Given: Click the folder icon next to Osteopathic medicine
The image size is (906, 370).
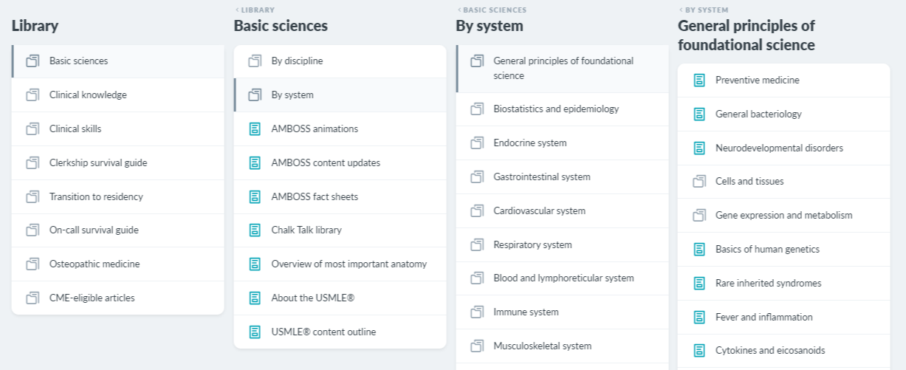Looking at the screenshot, I should (x=32, y=264).
